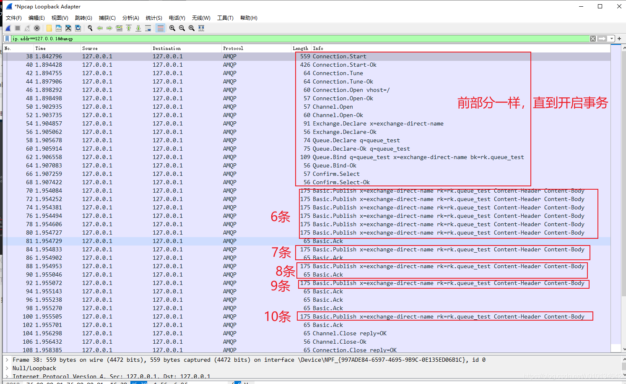Sort by the No. column header

click(18, 48)
